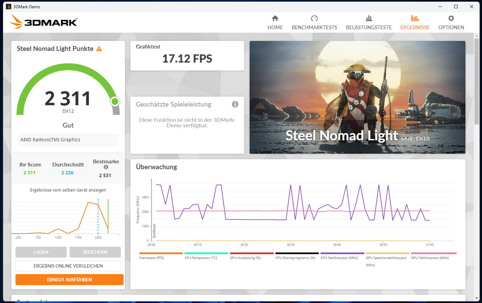
Task: Click the rotated Grafiktest marker in the monitoring chart
Action: point(154,230)
